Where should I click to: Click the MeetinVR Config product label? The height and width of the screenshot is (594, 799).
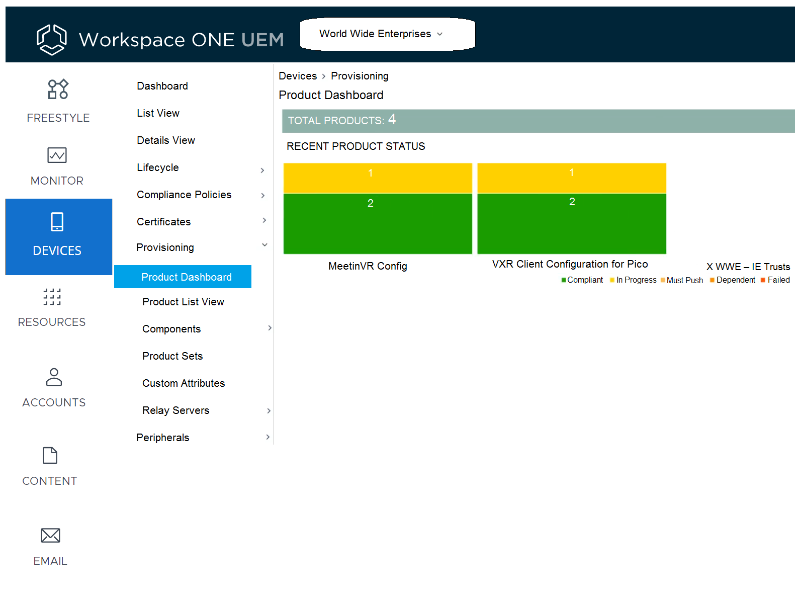point(368,266)
